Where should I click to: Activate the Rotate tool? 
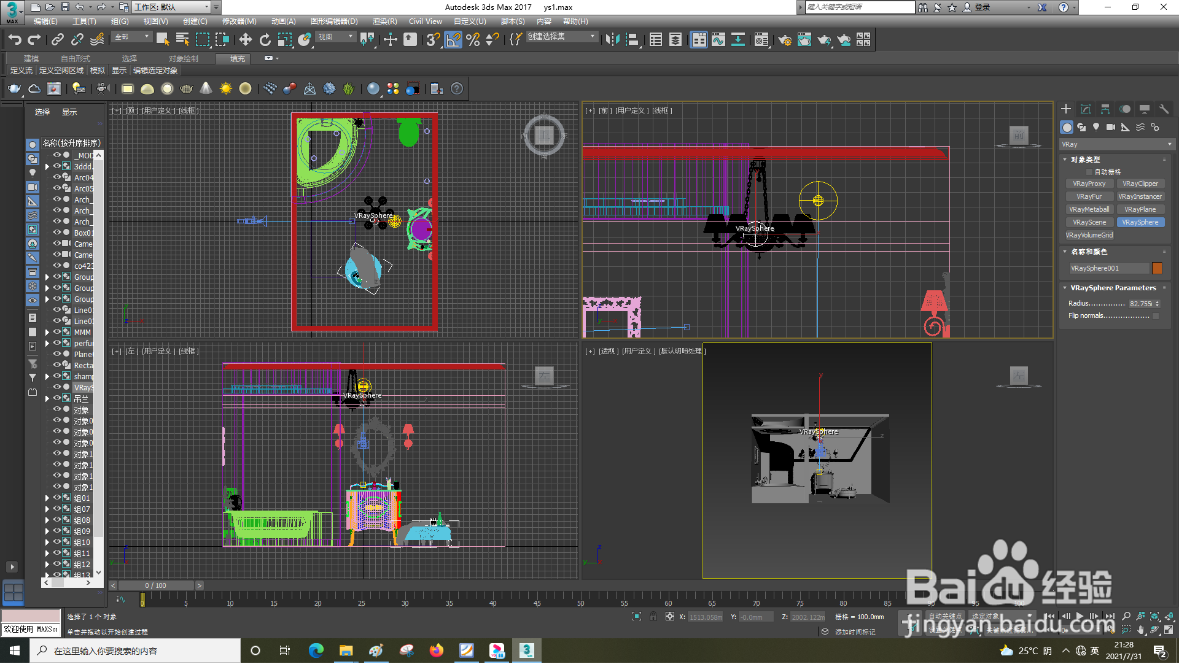265,40
